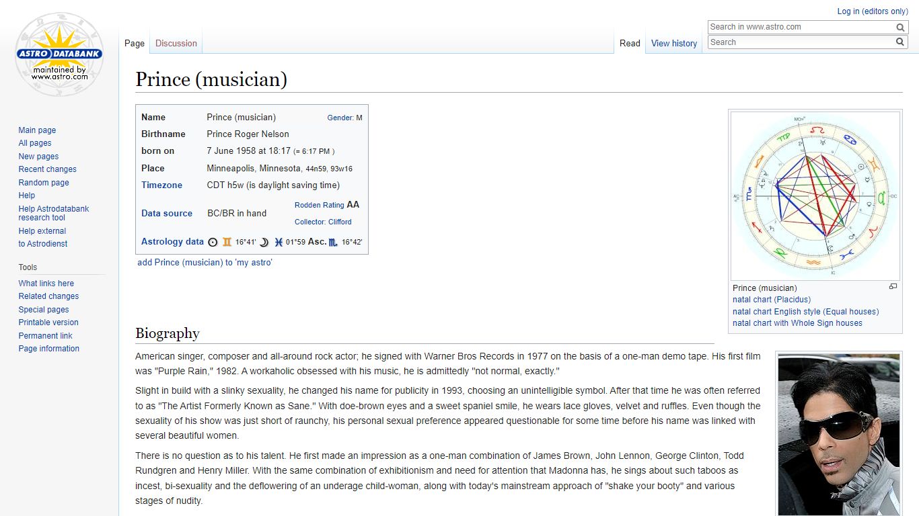The image size is (919, 516).
Task: Open Help Astrodatabank research tool
Action: 54,213
